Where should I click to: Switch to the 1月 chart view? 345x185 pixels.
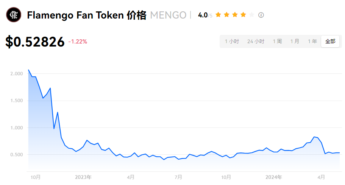pyautogui.click(x=295, y=41)
